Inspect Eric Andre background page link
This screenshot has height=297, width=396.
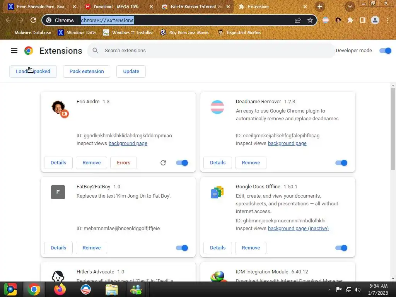[128, 143]
